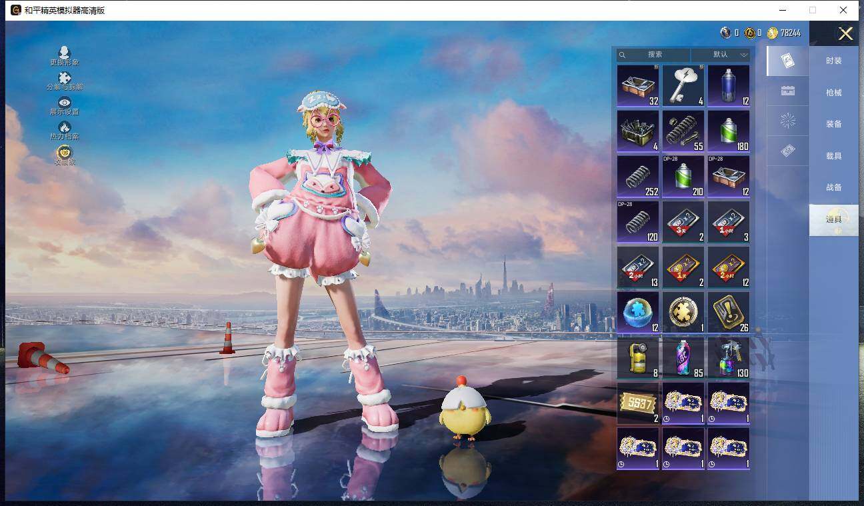The height and width of the screenshot is (506, 864).
Task: Select the DP-28 crate with count 12
Action: click(729, 177)
